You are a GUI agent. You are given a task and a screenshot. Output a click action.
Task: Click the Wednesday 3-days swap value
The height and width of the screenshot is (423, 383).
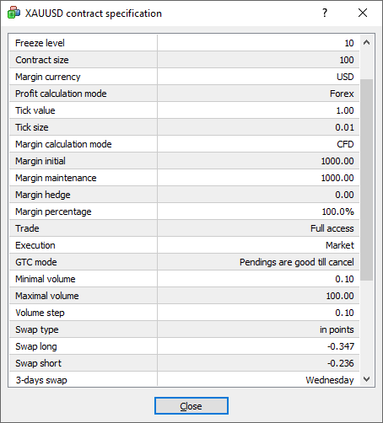pyautogui.click(x=330, y=380)
